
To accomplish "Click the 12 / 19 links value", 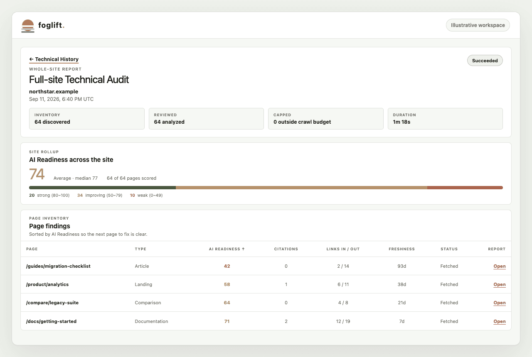I will click(x=343, y=321).
